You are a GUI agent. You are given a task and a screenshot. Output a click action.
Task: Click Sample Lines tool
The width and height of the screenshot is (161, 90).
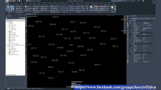[54, 8]
